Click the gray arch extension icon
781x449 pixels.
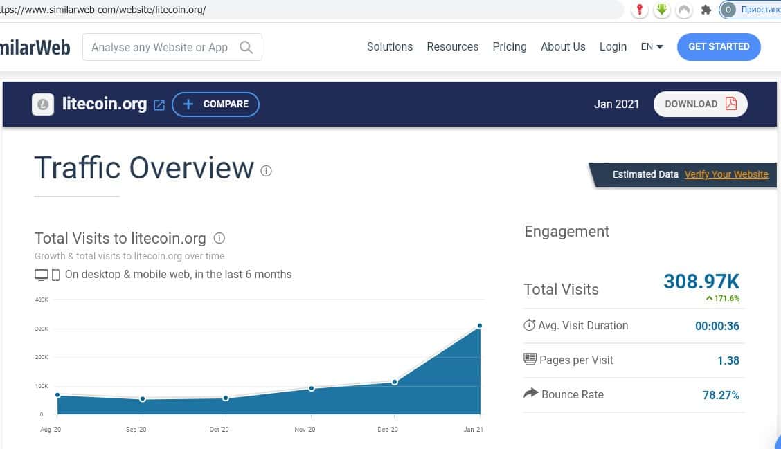(683, 10)
